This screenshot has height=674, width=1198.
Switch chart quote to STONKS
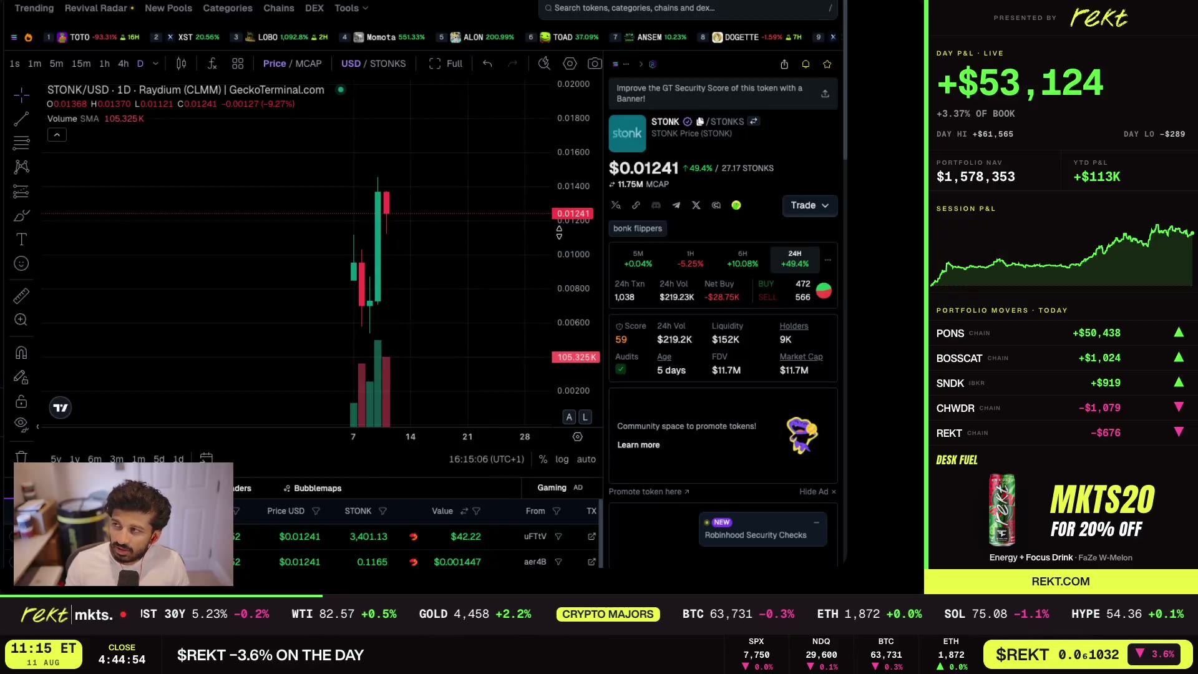387,64
